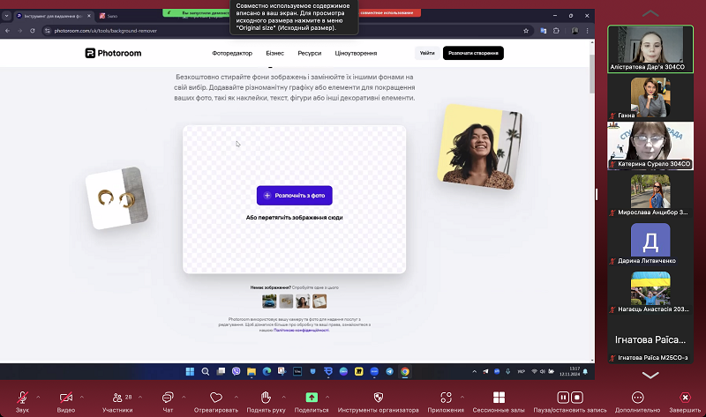Open Ресурси menu item
The image size is (706, 417).
tap(310, 53)
